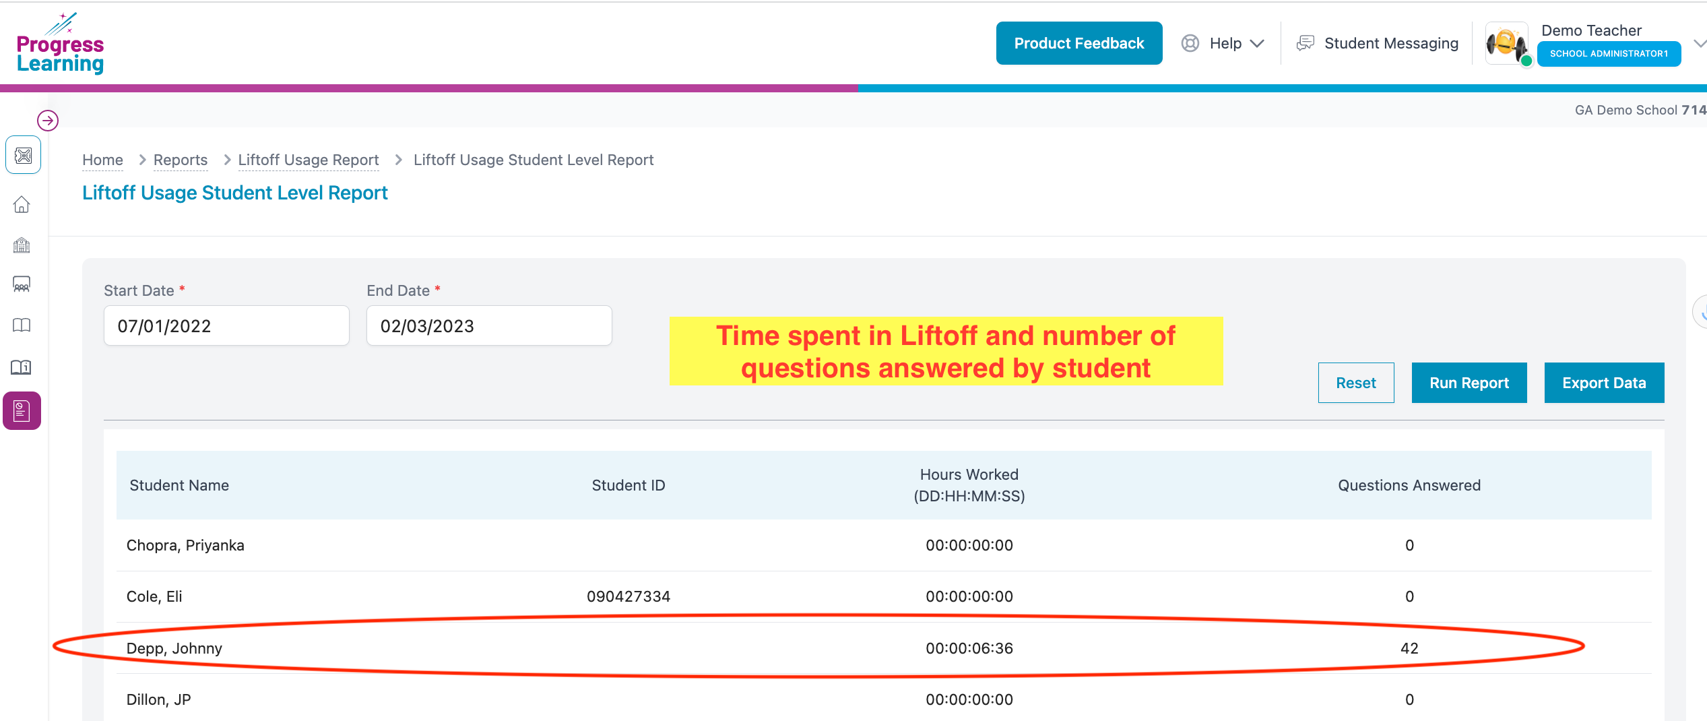
Task: Select the purple reports sidebar icon
Action: click(x=22, y=410)
